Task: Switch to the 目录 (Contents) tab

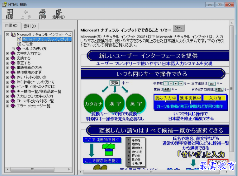Action: 11,26
